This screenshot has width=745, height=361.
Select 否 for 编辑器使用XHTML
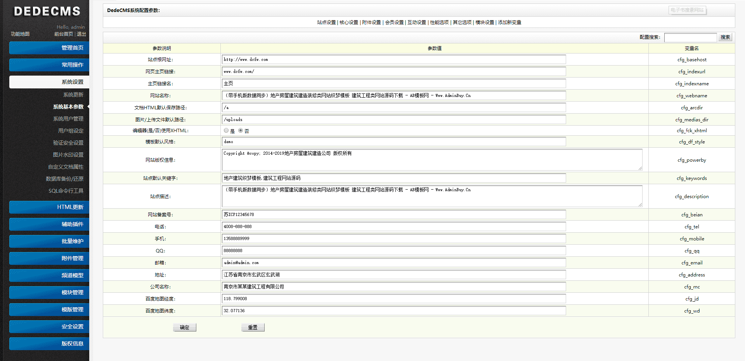click(x=240, y=130)
